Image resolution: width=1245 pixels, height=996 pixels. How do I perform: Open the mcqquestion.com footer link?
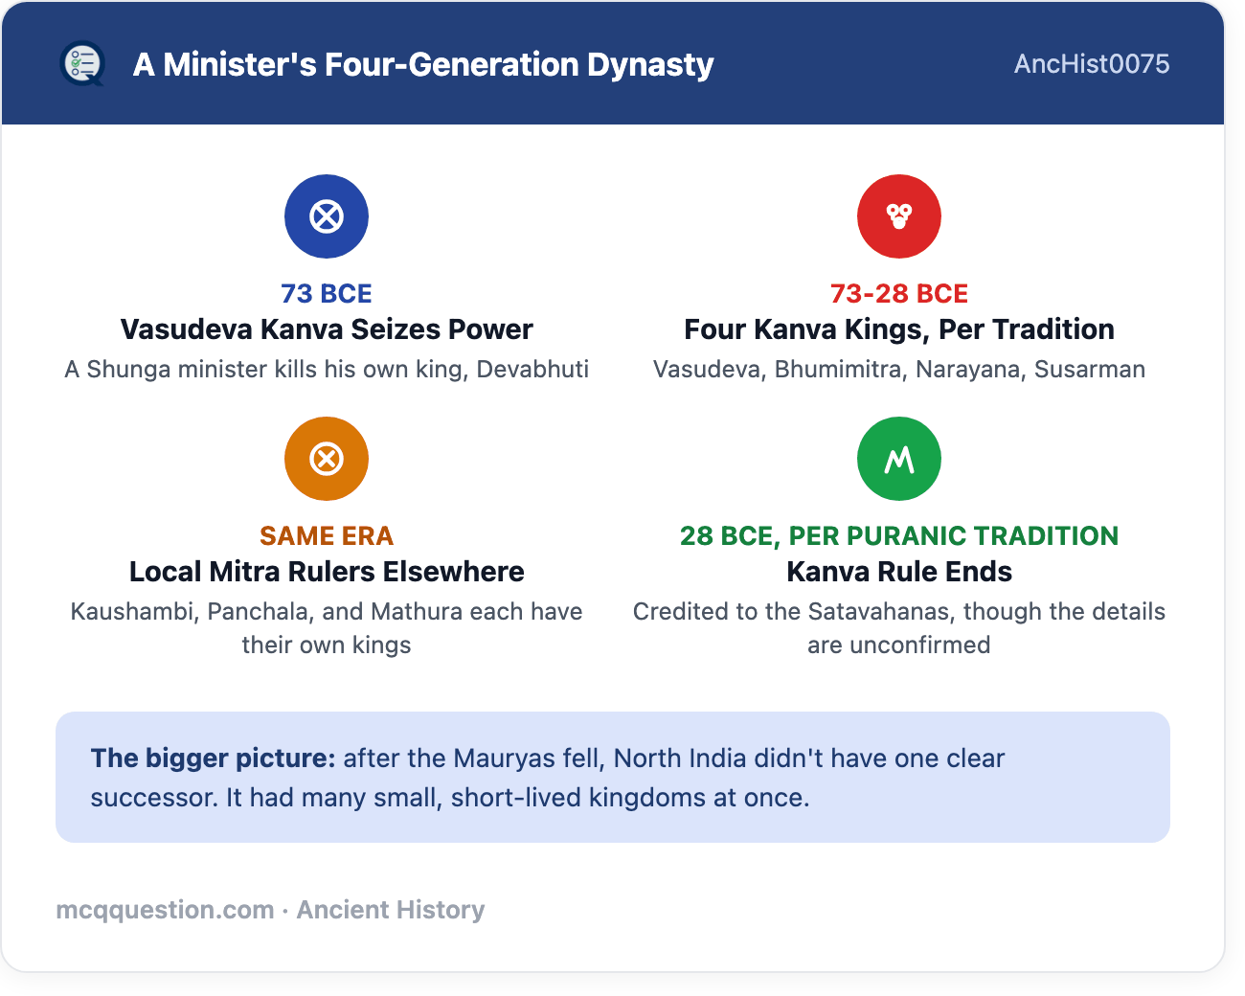(166, 910)
